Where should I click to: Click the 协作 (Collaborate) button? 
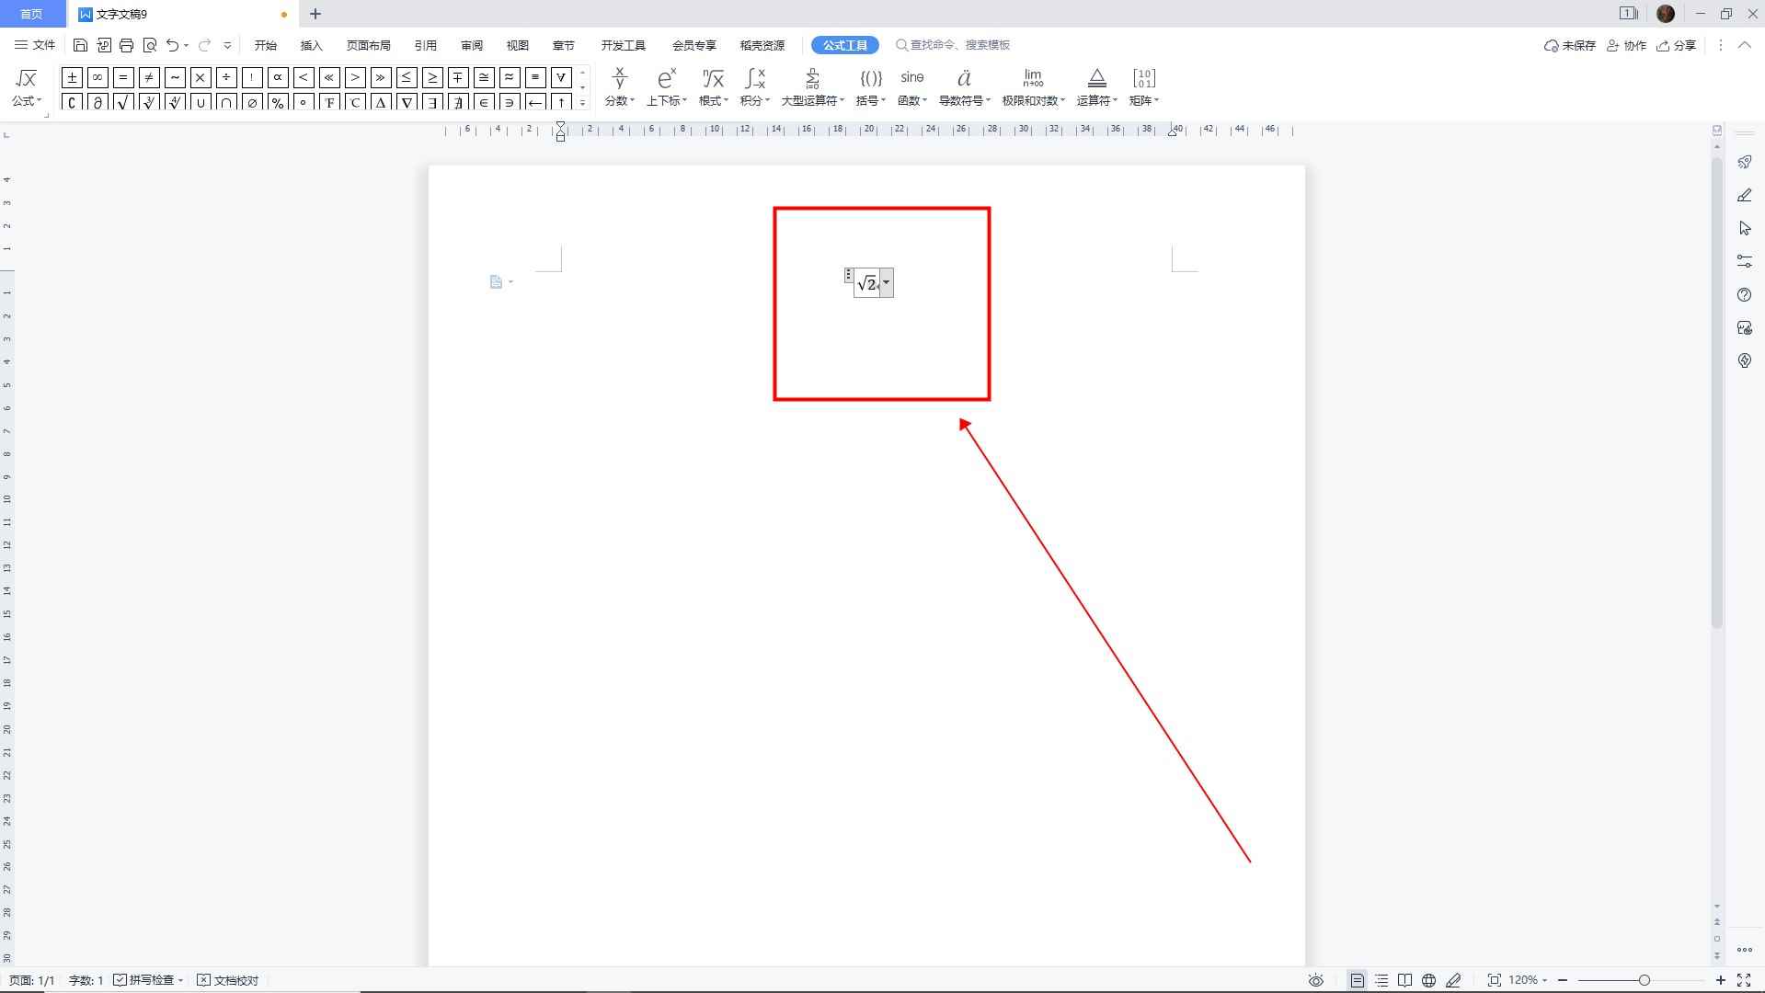tap(1626, 45)
